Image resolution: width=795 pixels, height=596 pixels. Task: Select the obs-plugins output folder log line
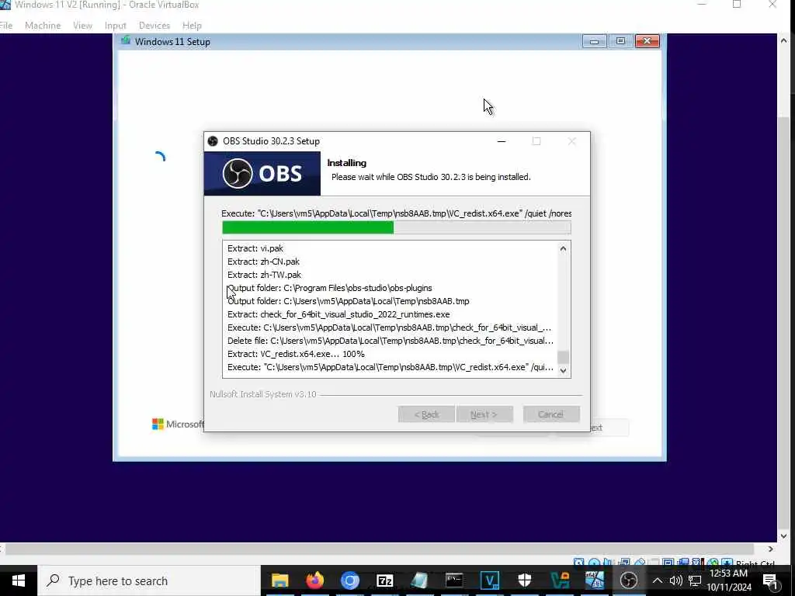(329, 288)
